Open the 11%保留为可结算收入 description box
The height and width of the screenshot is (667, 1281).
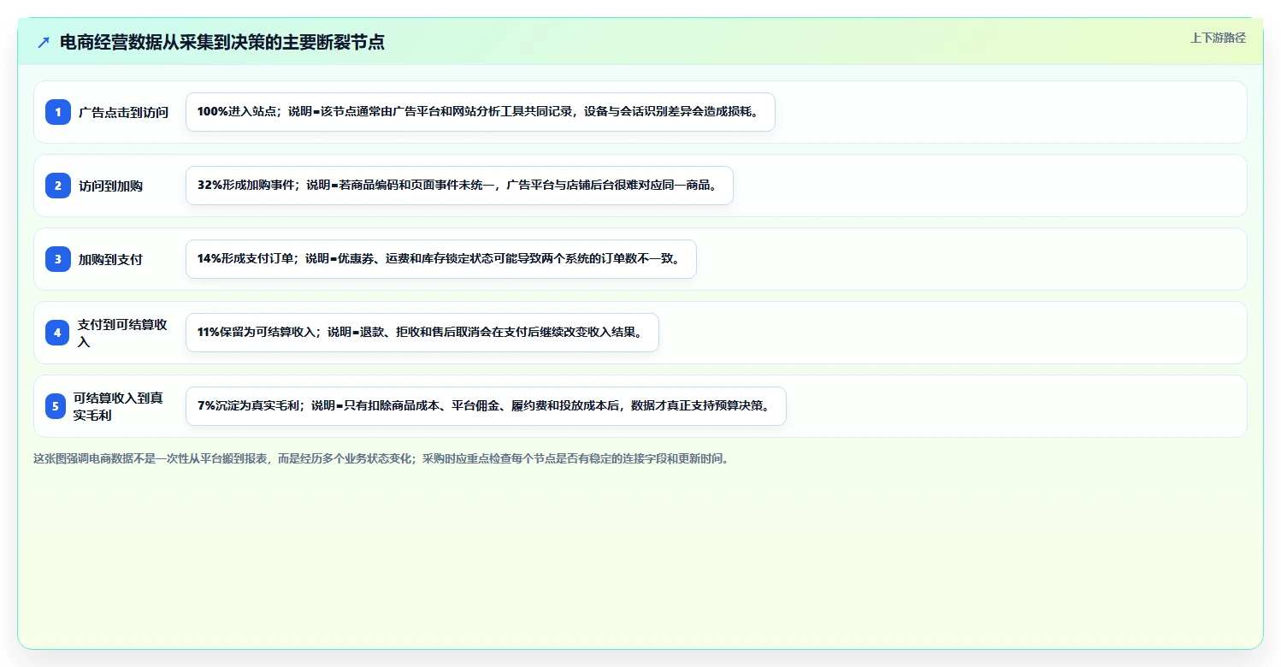422,333
